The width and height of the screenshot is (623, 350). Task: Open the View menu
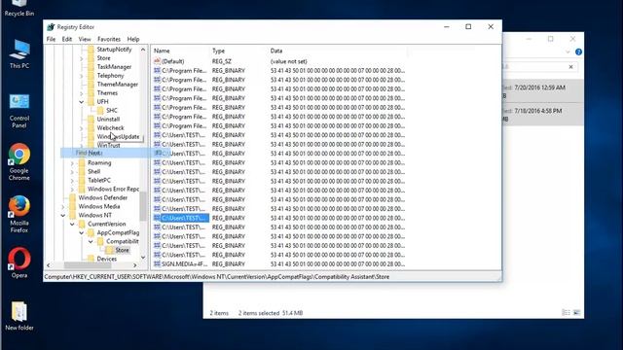[85, 39]
